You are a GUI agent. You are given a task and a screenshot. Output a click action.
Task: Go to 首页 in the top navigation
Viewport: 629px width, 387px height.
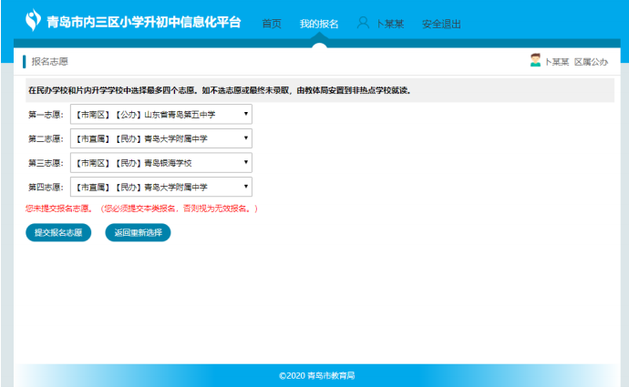click(272, 24)
